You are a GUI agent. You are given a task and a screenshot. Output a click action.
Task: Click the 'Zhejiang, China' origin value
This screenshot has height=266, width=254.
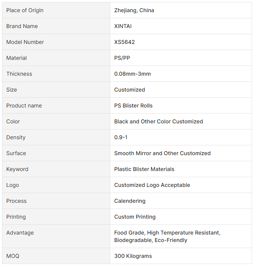(x=134, y=10)
